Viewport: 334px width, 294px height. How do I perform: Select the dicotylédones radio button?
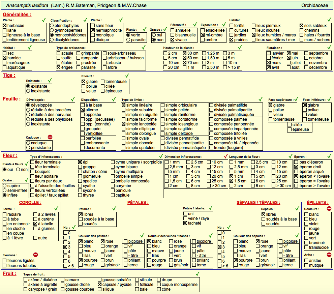tap(52, 40)
